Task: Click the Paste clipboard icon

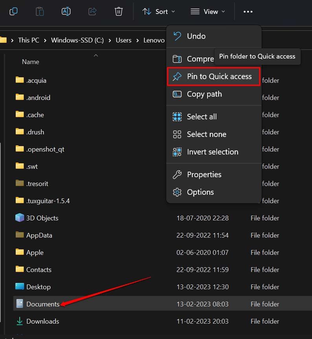Action: (x=40, y=11)
